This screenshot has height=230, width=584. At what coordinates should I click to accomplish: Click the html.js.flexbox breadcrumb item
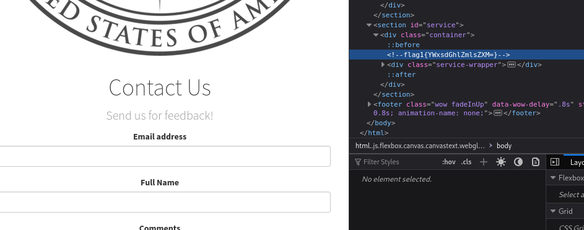click(420, 146)
